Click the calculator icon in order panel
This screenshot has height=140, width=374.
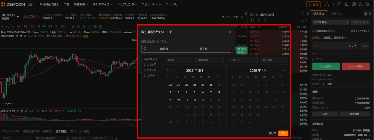[x=365, y=14]
